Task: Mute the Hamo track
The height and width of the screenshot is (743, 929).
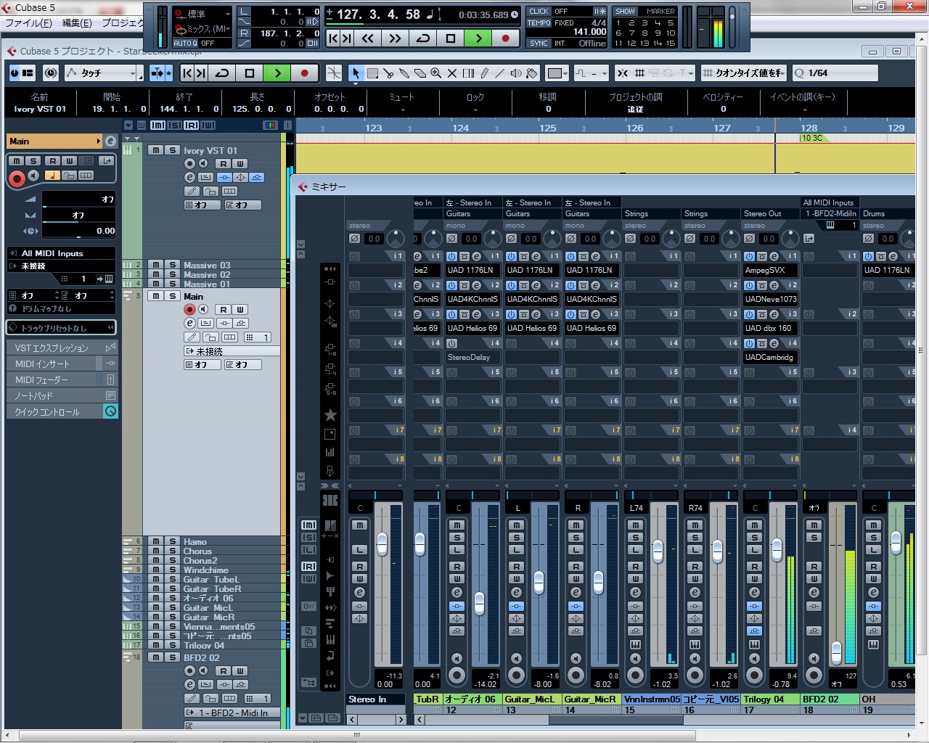Action: (x=155, y=541)
